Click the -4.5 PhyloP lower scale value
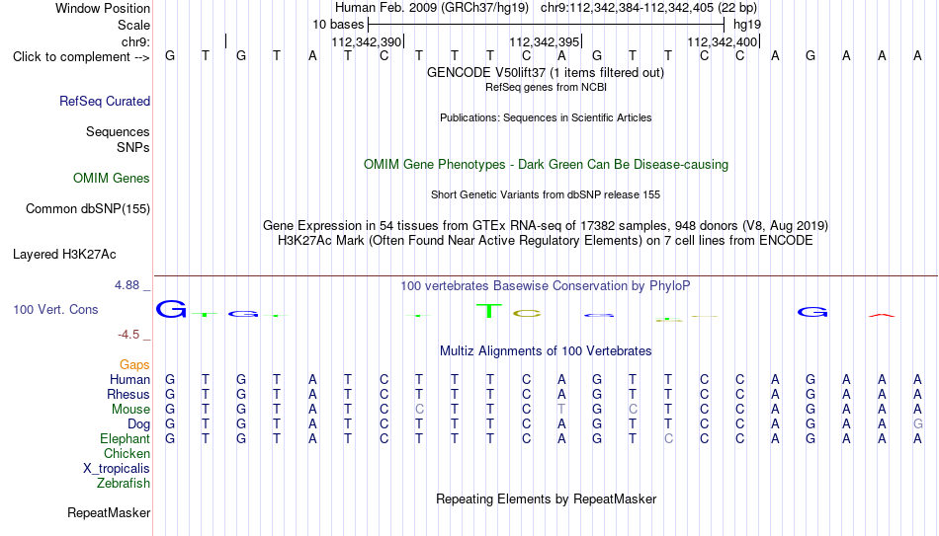Viewport: 939px width, 536px height. coord(128,335)
